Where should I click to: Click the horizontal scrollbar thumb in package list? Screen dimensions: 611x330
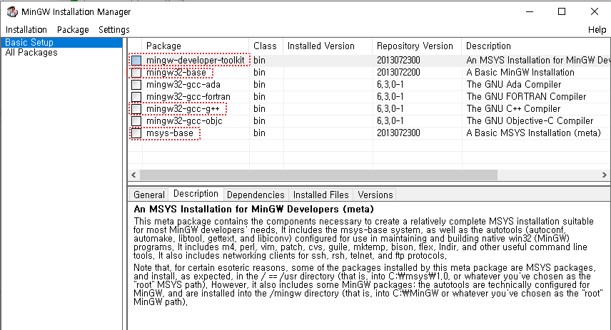pyautogui.click(x=319, y=175)
